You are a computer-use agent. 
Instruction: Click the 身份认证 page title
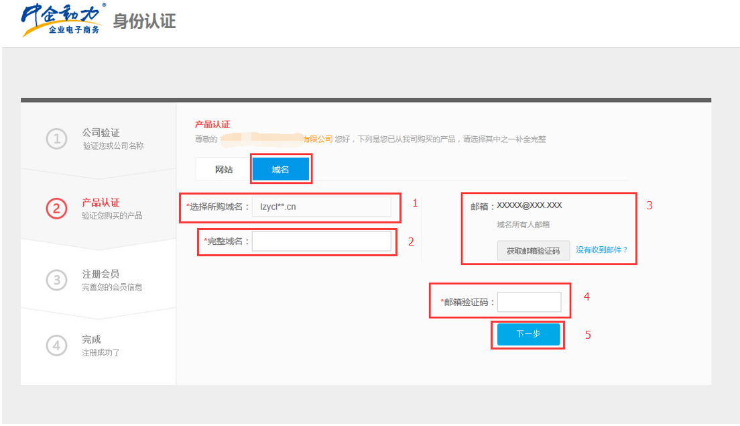click(x=144, y=21)
